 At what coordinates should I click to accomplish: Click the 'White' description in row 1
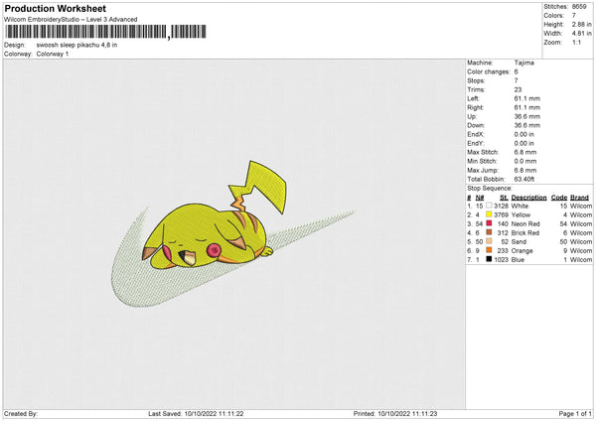520,206
